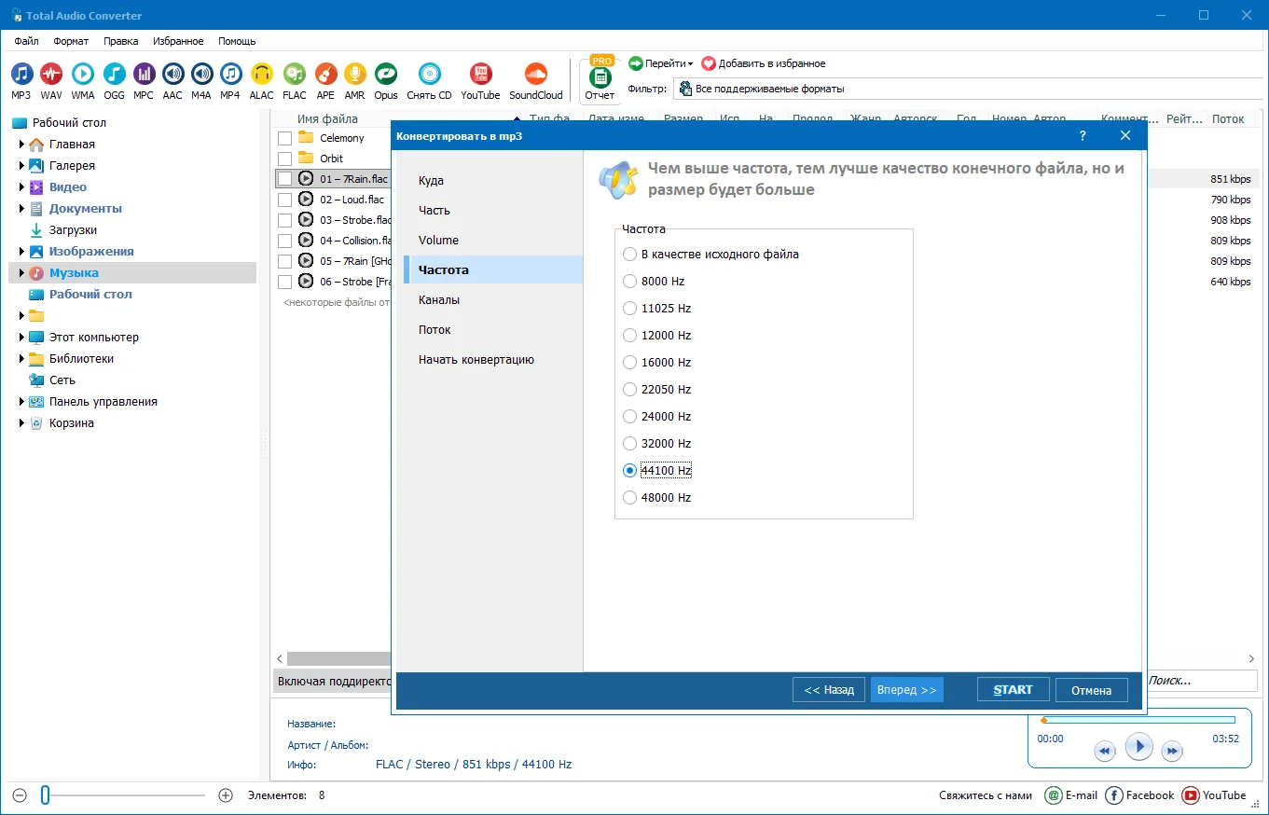This screenshot has width=1269, height=815.
Task: Choose the 22050 Hz radio button
Action: tap(630, 390)
